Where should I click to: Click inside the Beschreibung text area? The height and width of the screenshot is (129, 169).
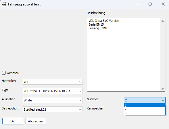(124, 55)
